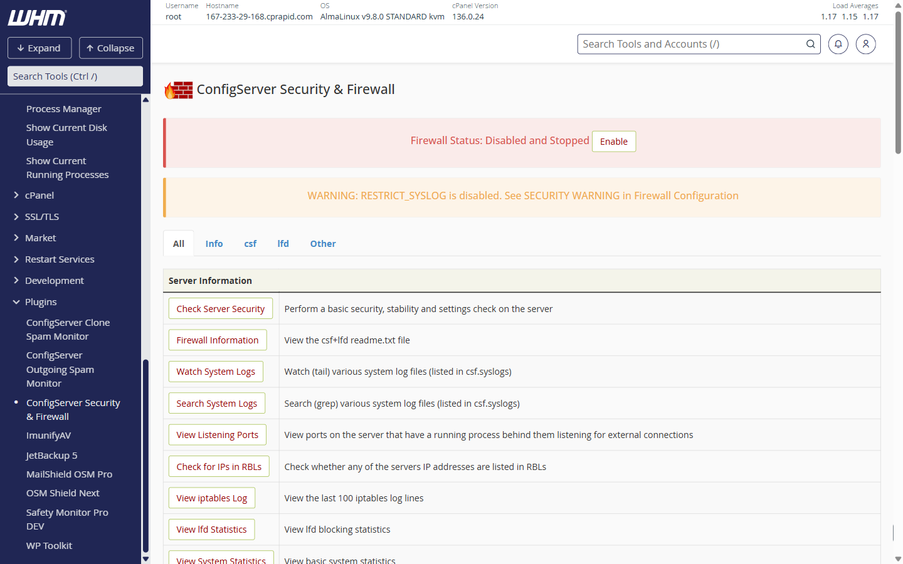Click View Listening Ports button
903x564 pixels.
pyautogui.click(x=218, y=435)
